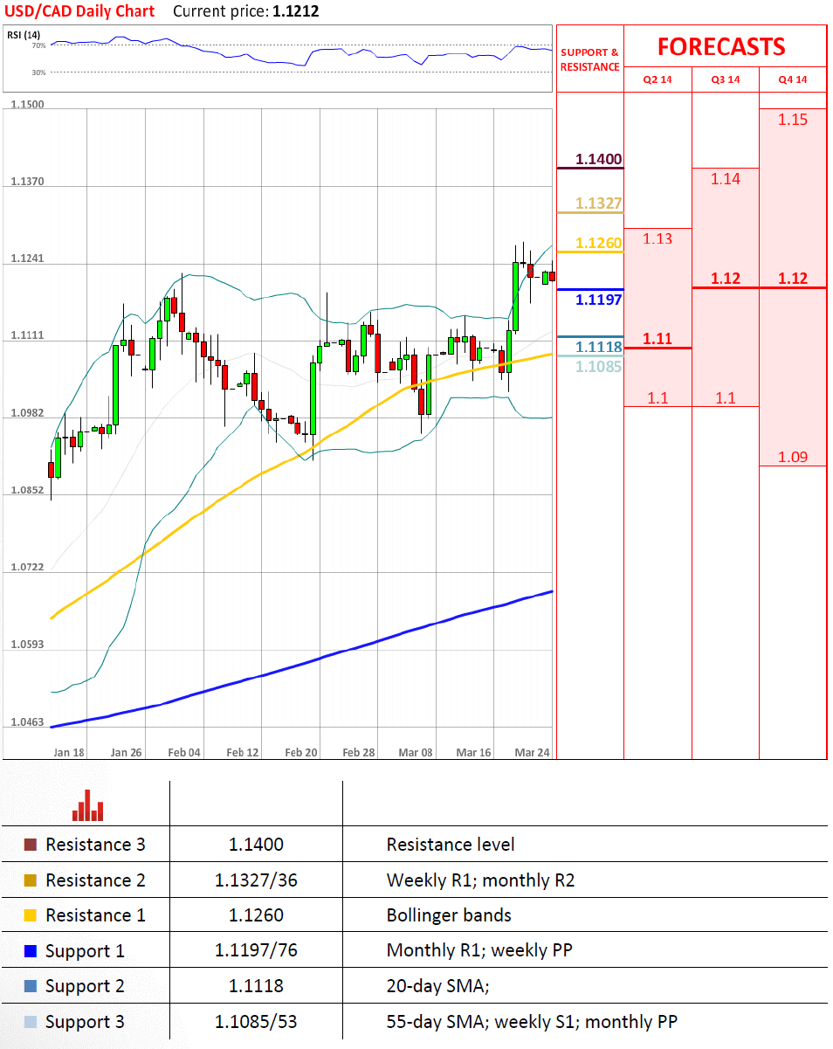The height and width of the screenshot is (1049, 833).
Task: Click the 1.1327/36 table value
Action: [256, 880]
